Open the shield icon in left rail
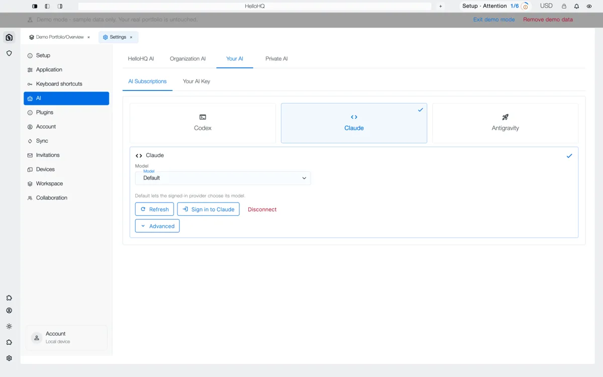The image size is (603, 377). coord(9,53)
